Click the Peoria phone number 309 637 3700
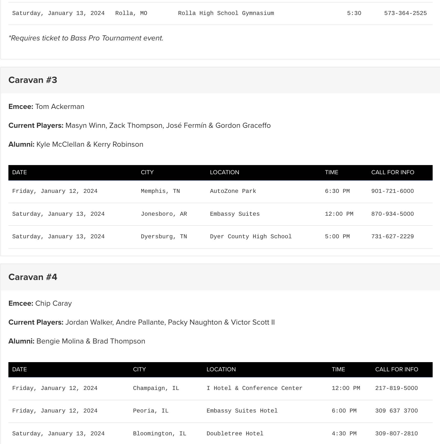Viewport: 440px width, 444px height. click(396, 411)
